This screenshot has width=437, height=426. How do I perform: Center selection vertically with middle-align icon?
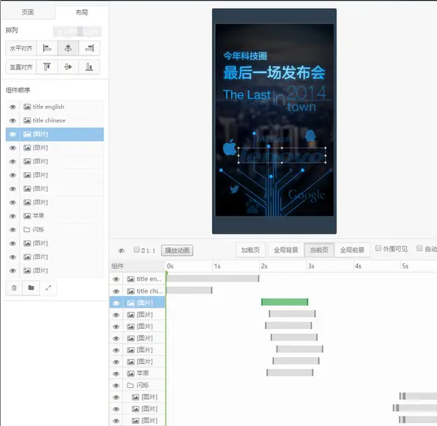coord(68,67)
